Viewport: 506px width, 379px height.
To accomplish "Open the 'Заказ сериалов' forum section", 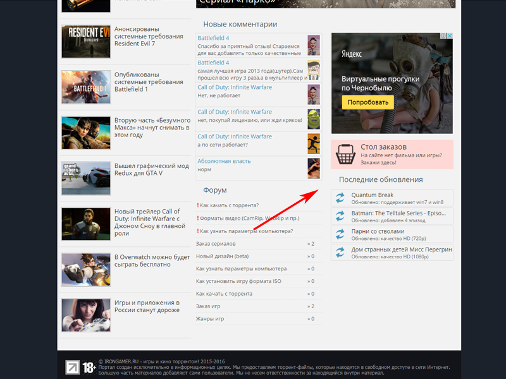I will pos(258,244).
